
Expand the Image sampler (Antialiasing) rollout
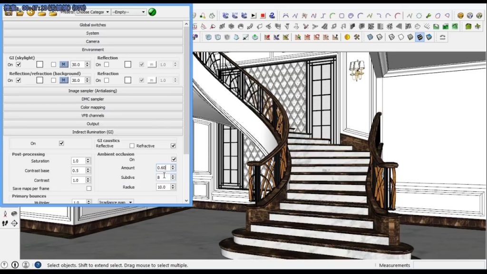coord(93,91)
